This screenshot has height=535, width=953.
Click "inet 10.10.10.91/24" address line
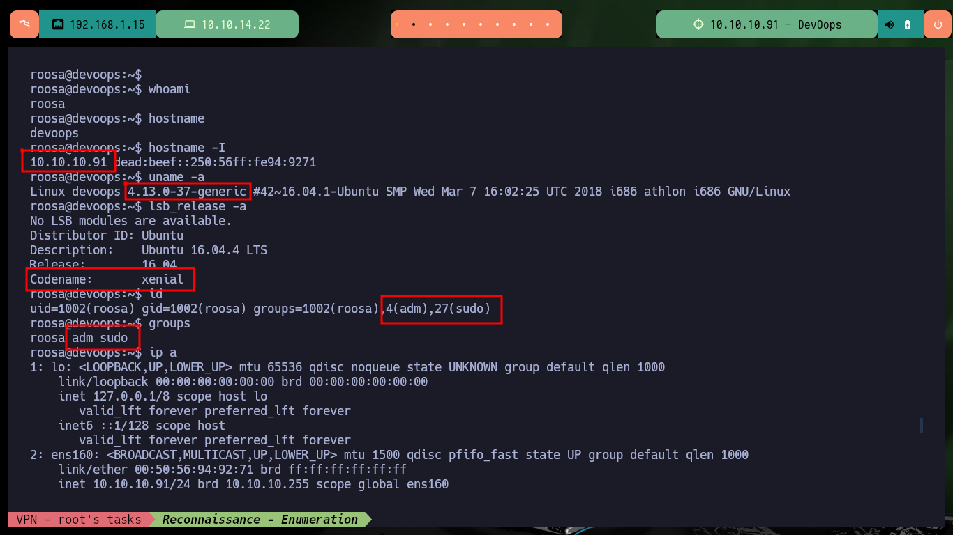coord(253,484)
